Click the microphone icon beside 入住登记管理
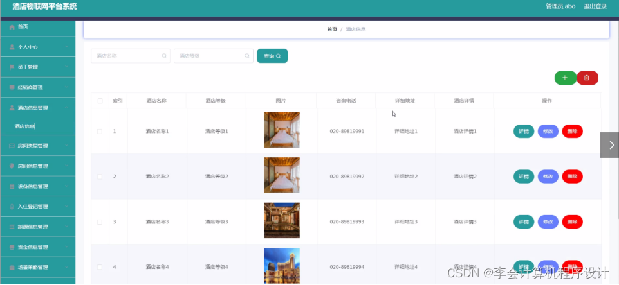The width and height of the screenshot is (619, 285). [x=12, y=207]
